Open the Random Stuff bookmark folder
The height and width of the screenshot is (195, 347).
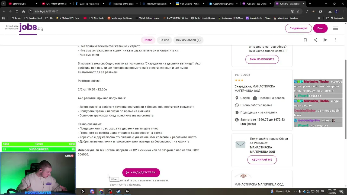pos(33,18)
